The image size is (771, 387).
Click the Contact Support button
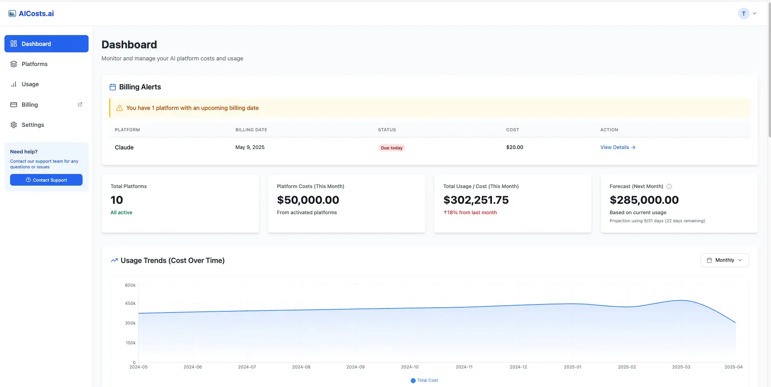pyautogui.click(x=46, y=180)
